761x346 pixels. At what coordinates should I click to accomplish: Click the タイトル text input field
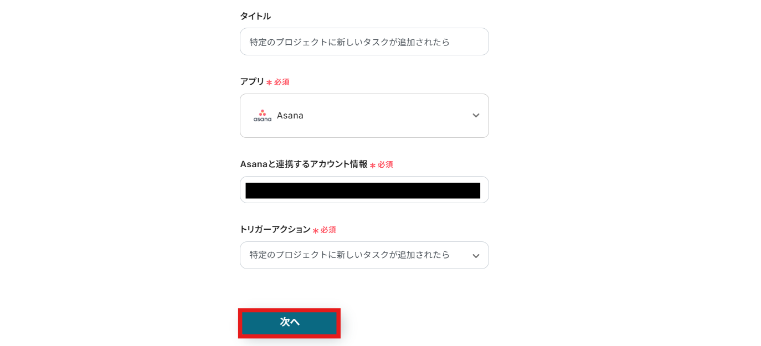point(364,42)
